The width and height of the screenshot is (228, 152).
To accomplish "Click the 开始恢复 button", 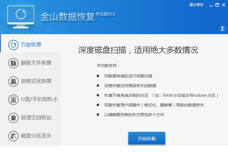I will (x=147, y=138).
